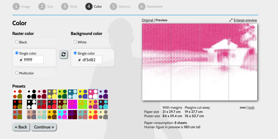Screen dimensions: 278x139
Task: Enable Multicolor raster option
Action: (17, 73)
